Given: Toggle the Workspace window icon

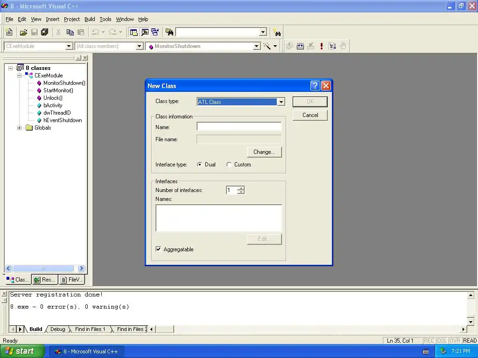Looking at the screenshot, I should click(x=134, y=32).
